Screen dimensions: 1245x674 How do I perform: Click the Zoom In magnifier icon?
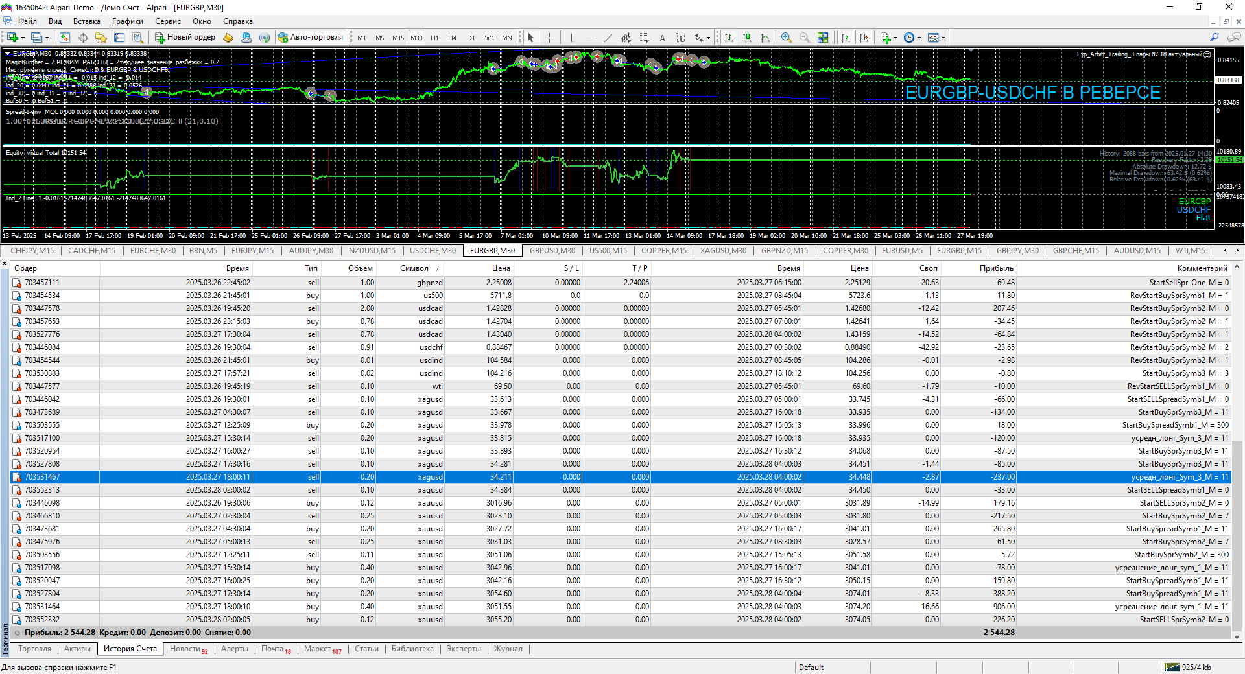click(x=787, y=38)
